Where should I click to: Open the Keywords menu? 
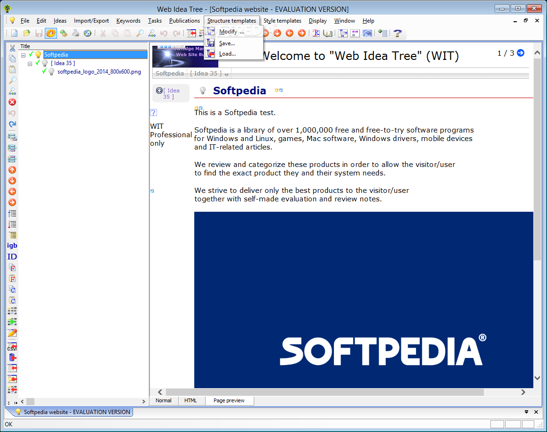pyautogui.click(x=128, y=21)
